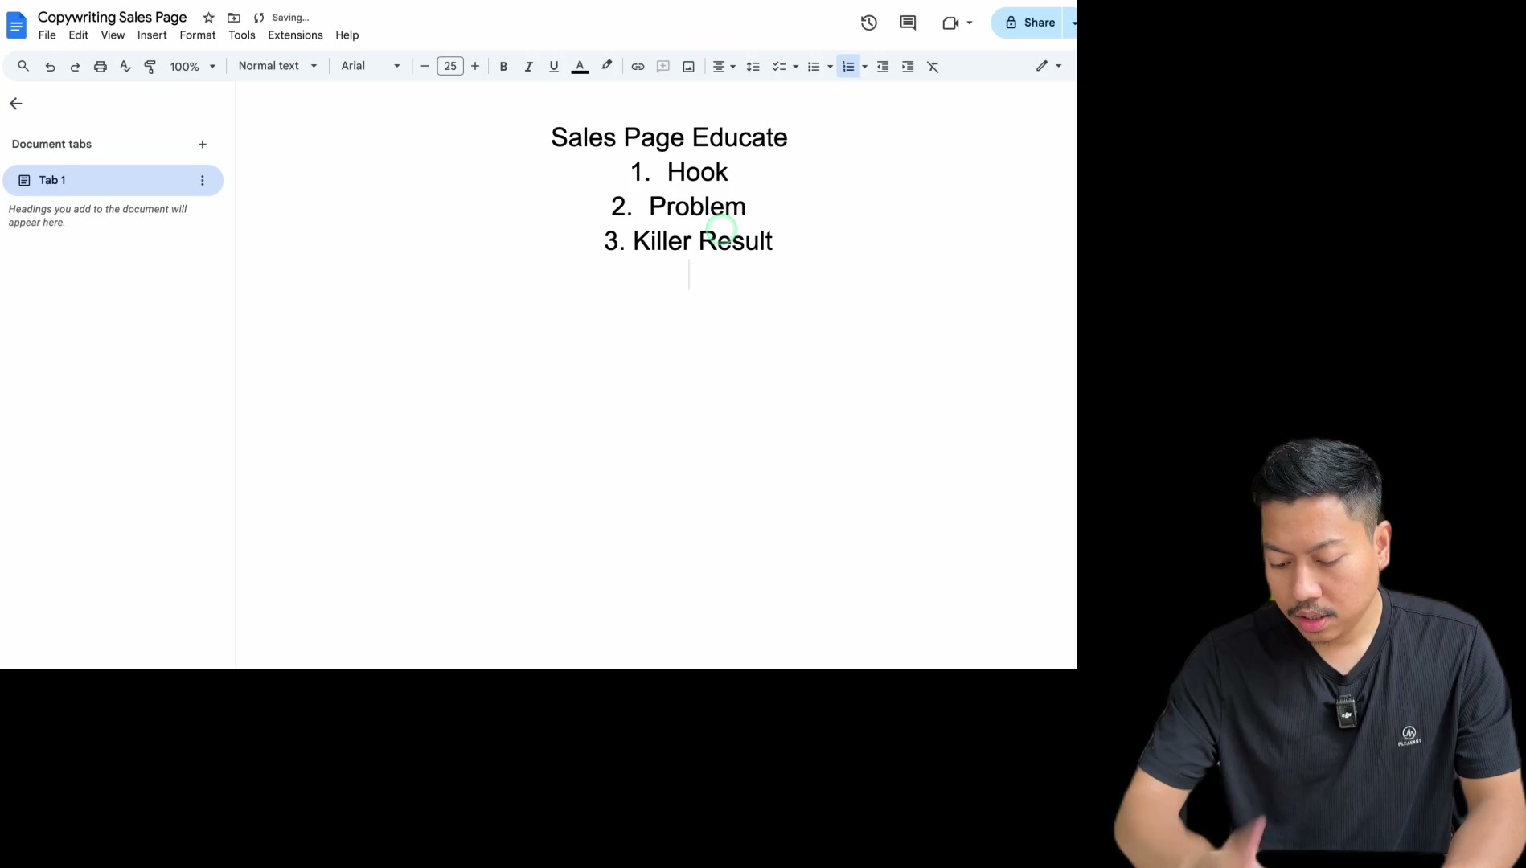
Task: Add a comment from the toolbar
Action: click(x=663, y=66)
